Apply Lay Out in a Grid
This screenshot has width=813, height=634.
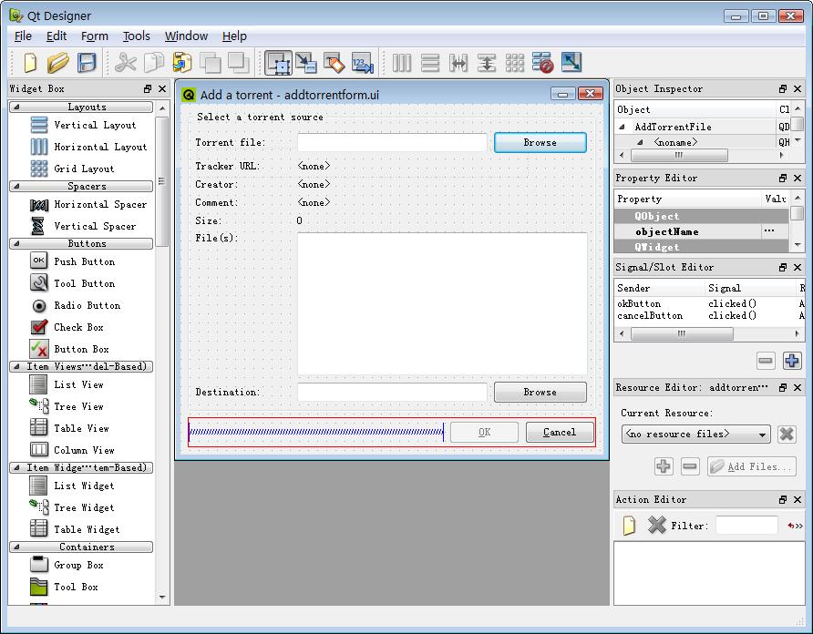point(514,63)
